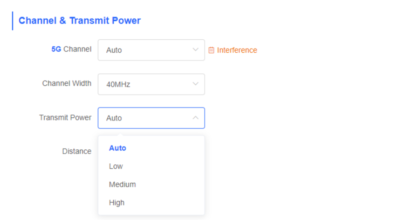Open the 5G Channel dropdown field

click(x=151, y=50)
